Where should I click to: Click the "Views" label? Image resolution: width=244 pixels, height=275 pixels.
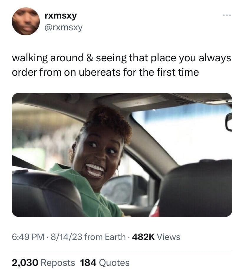[168, 237]
